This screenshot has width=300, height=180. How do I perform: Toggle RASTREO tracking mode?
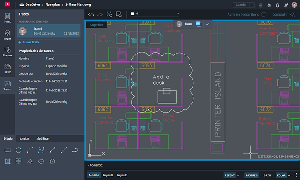click(252, 175)
